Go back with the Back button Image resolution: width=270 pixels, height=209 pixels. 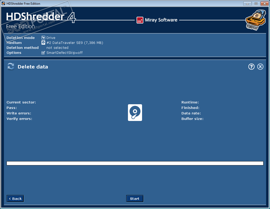click(15, 199)
